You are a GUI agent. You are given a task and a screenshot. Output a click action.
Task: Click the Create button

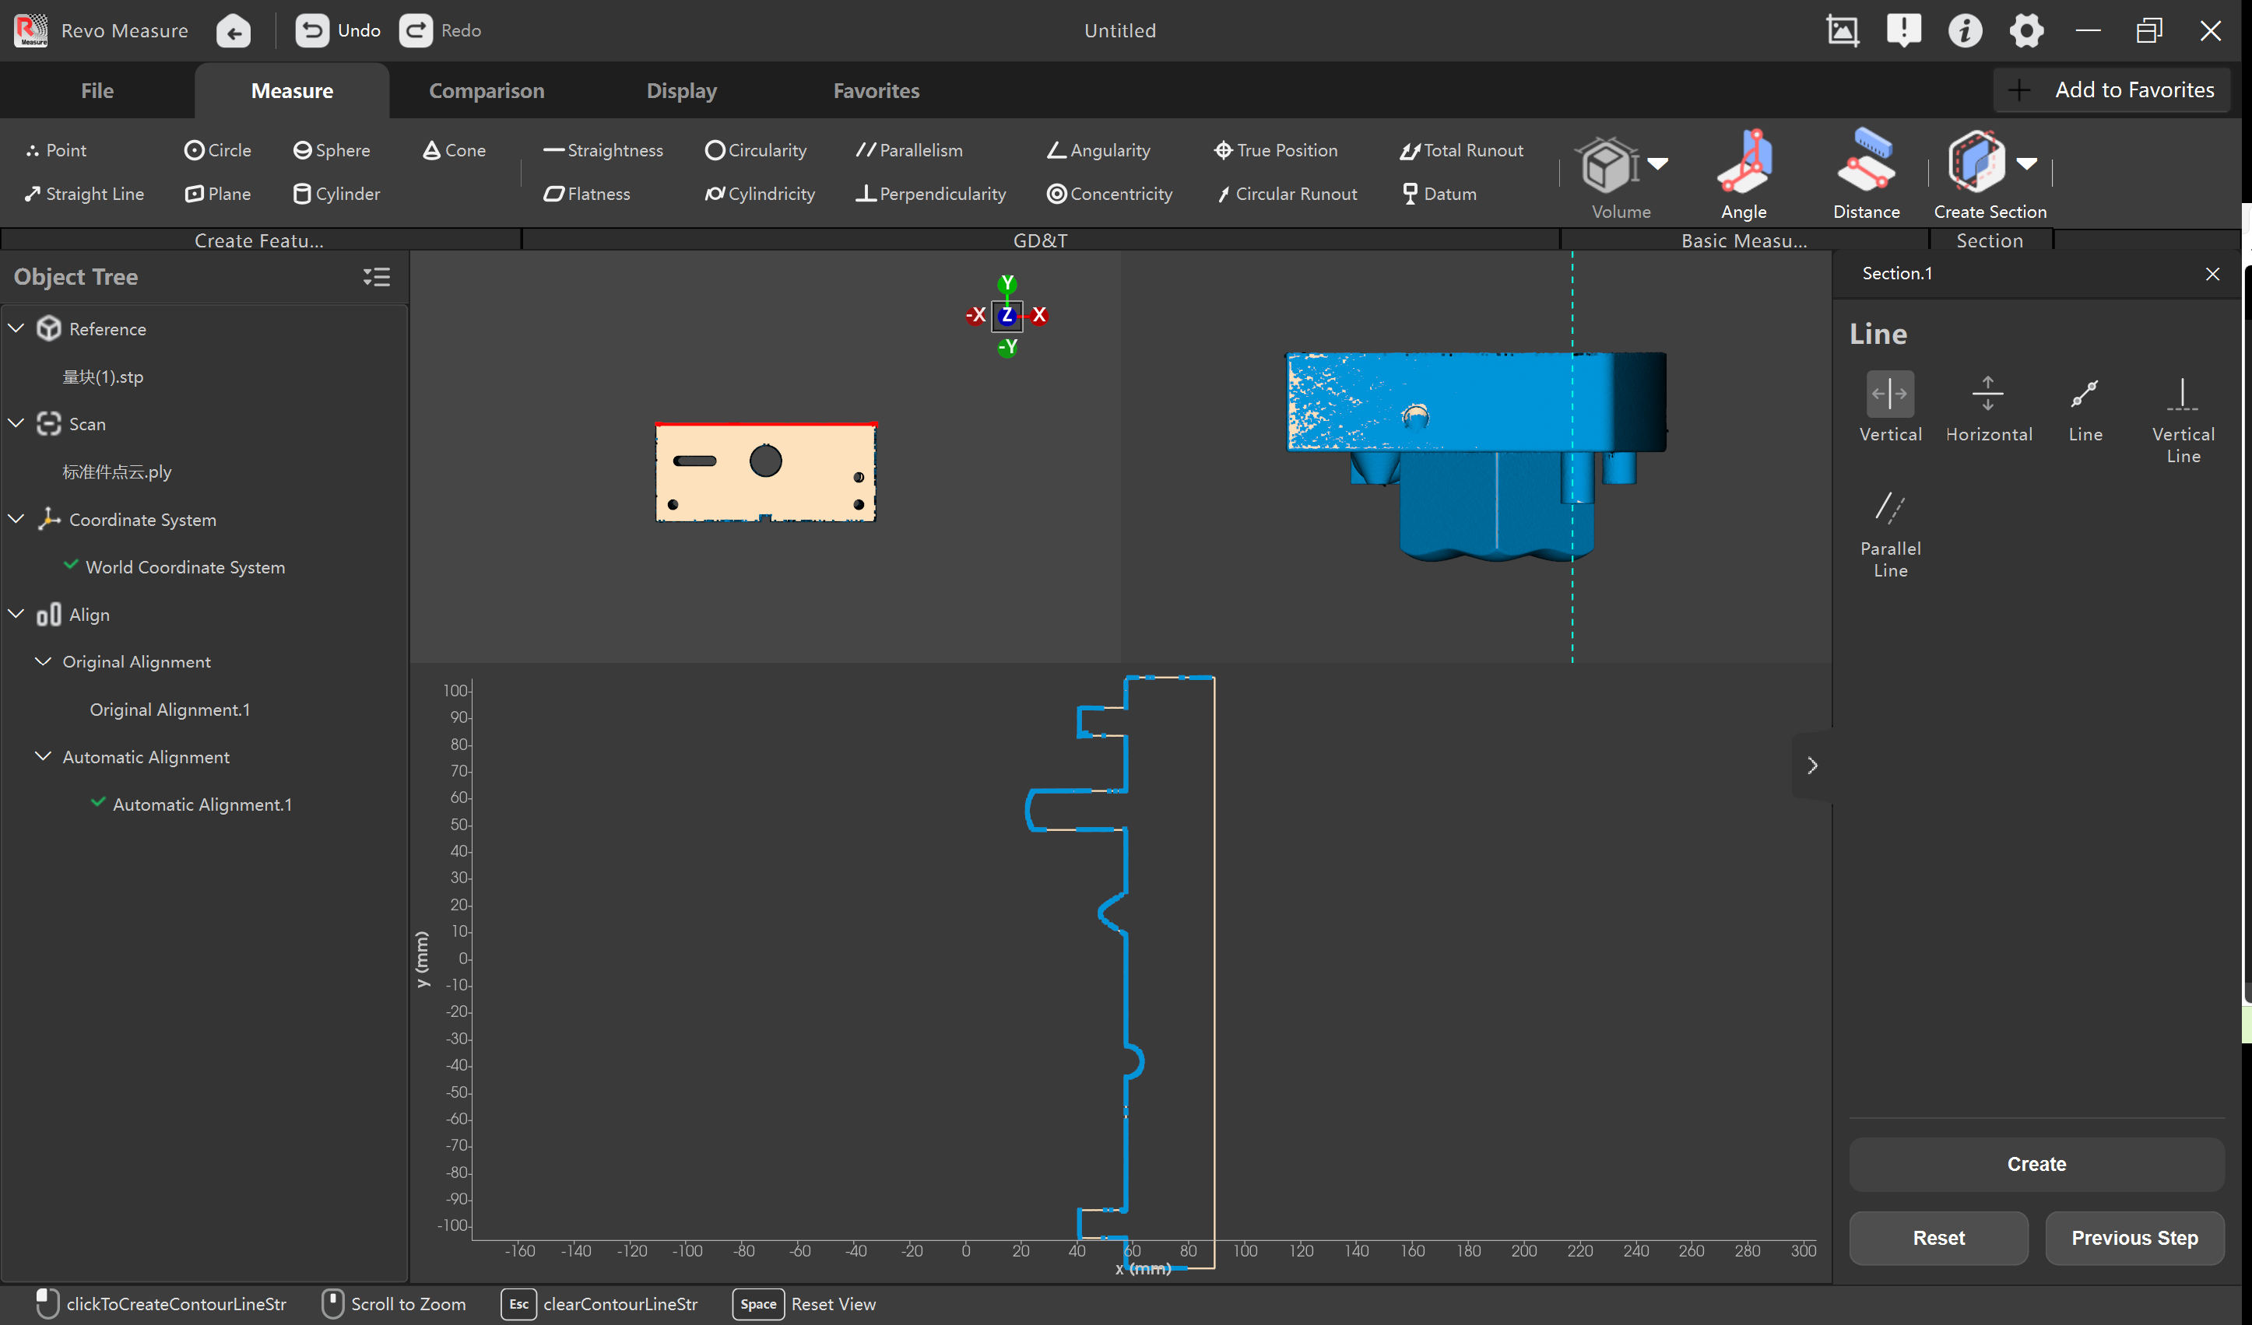click(2036, 1164)
